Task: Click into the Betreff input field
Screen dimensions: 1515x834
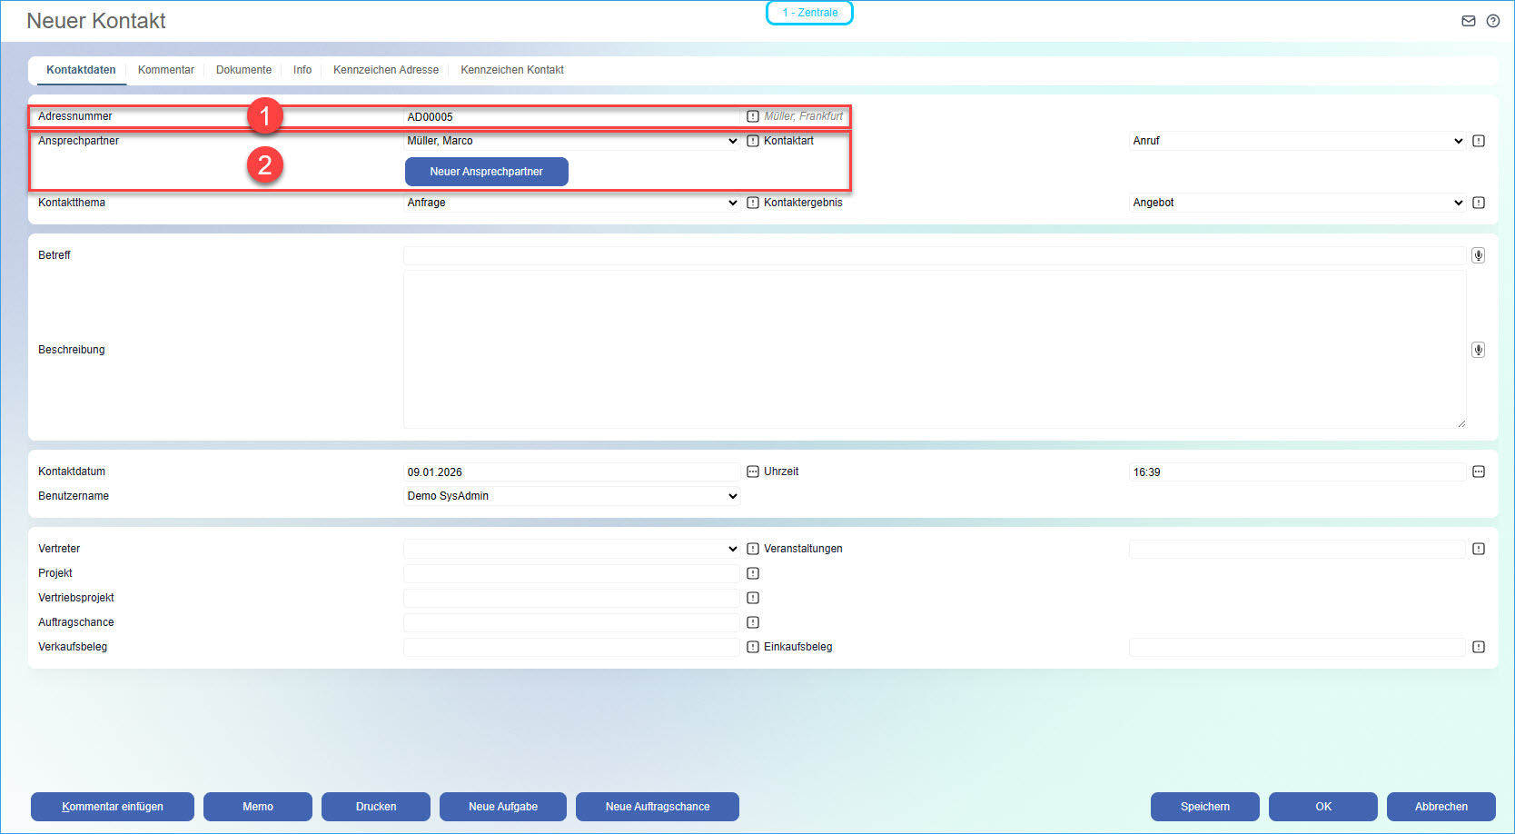Action: 934,255
